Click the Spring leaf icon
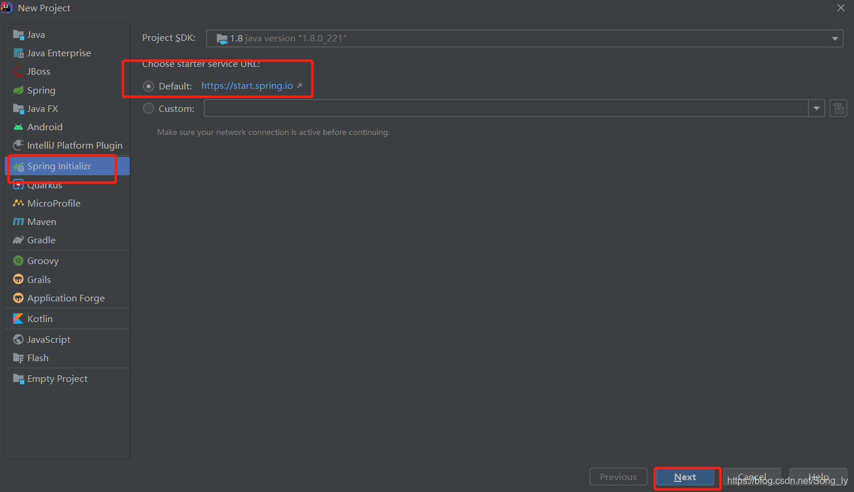The height and width of the screenshot is (492, 854). coord(18,90)
